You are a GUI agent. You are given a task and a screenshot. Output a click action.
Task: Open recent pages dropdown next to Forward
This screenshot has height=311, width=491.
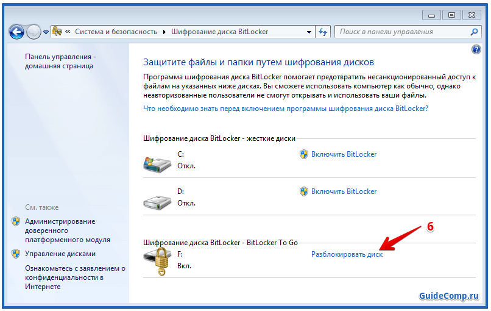pyautogui.click(x=46, y=32)
